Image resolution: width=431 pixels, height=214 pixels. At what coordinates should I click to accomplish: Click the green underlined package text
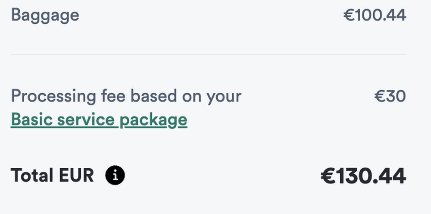click(x=99, y=120)
